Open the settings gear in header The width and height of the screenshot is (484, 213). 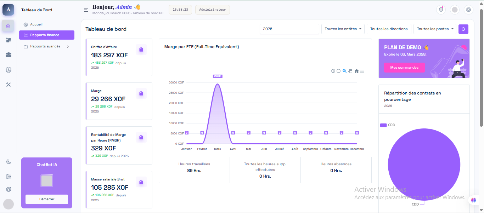pyautogui.click(x=468, y=10)
